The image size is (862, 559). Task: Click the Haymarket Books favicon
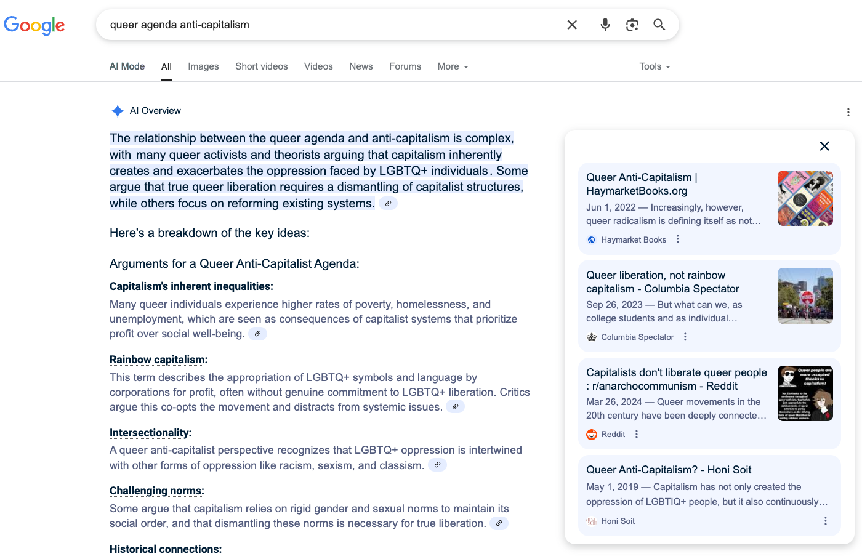(592, 240)
